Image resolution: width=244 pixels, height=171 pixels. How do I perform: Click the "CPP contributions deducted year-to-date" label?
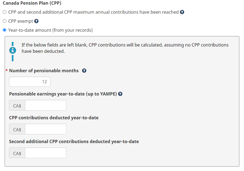[54, 118]
